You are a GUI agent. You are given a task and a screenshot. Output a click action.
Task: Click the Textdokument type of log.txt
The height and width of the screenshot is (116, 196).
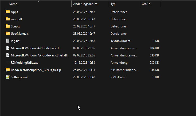click(120, 41)
